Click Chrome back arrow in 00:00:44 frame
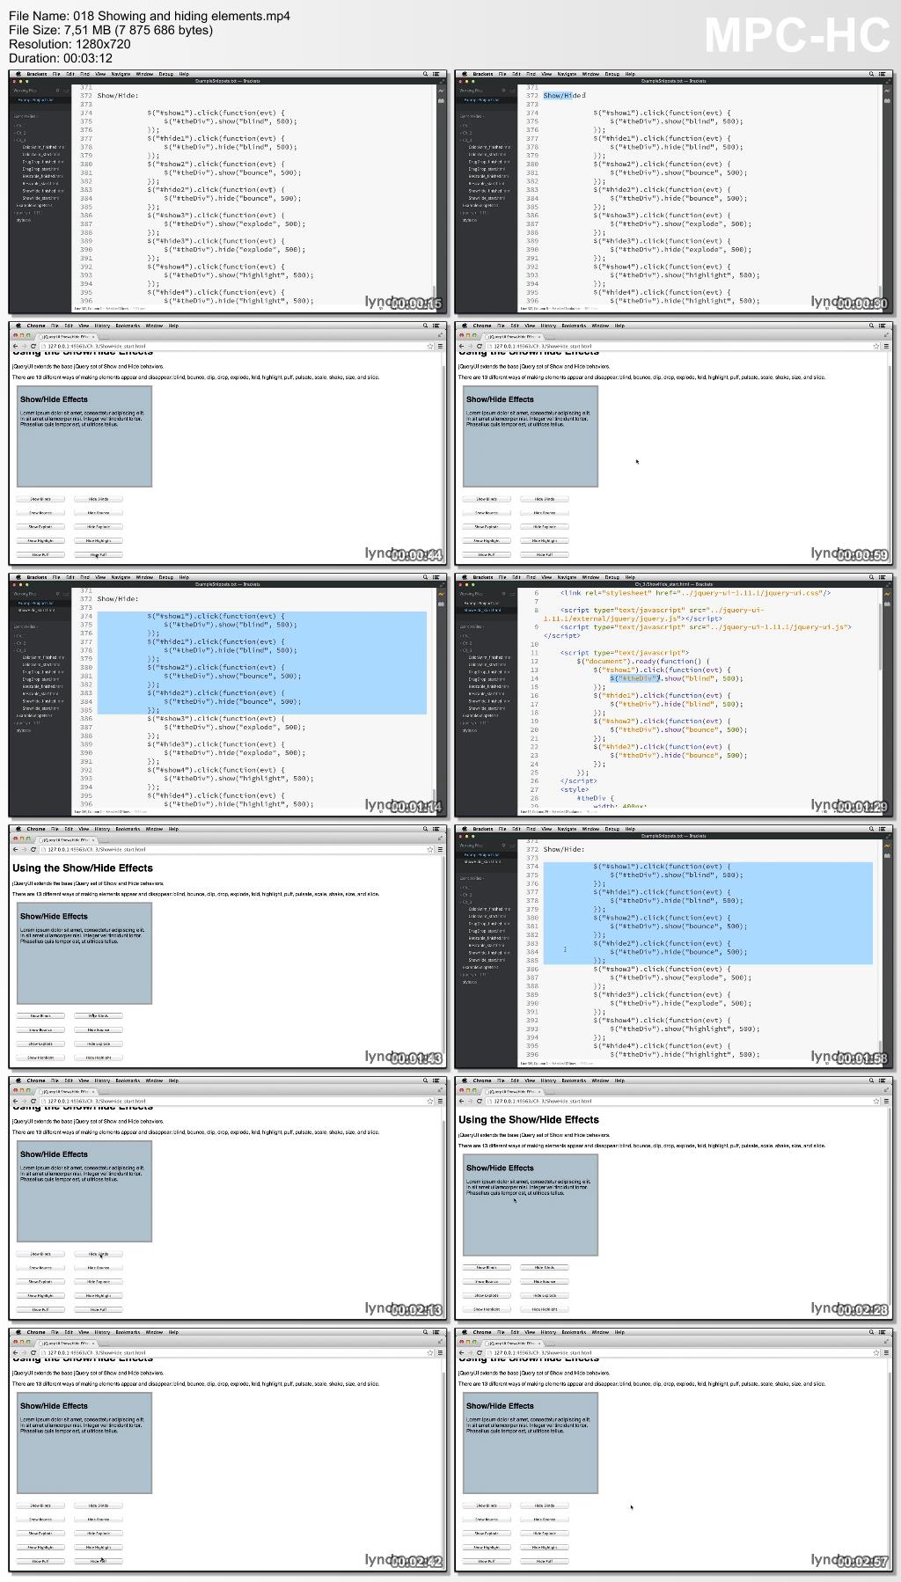 pos(15,346)
